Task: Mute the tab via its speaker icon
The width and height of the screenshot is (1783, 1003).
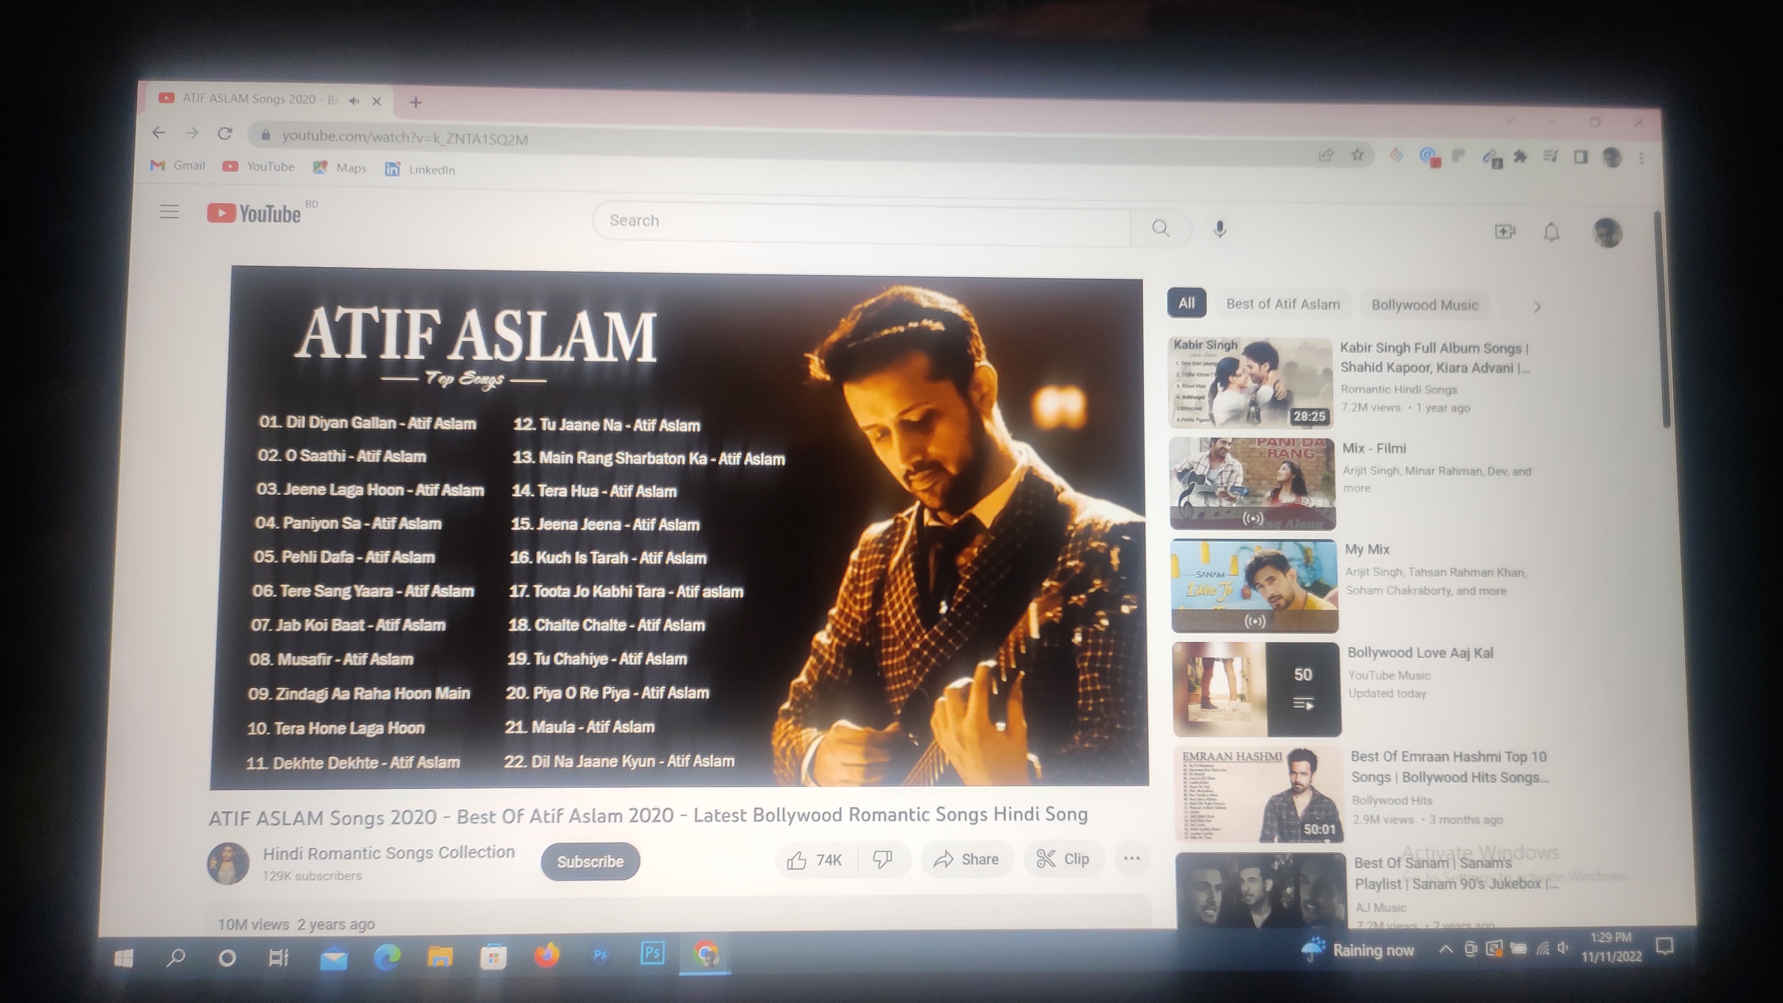Action: click(354, 101)
